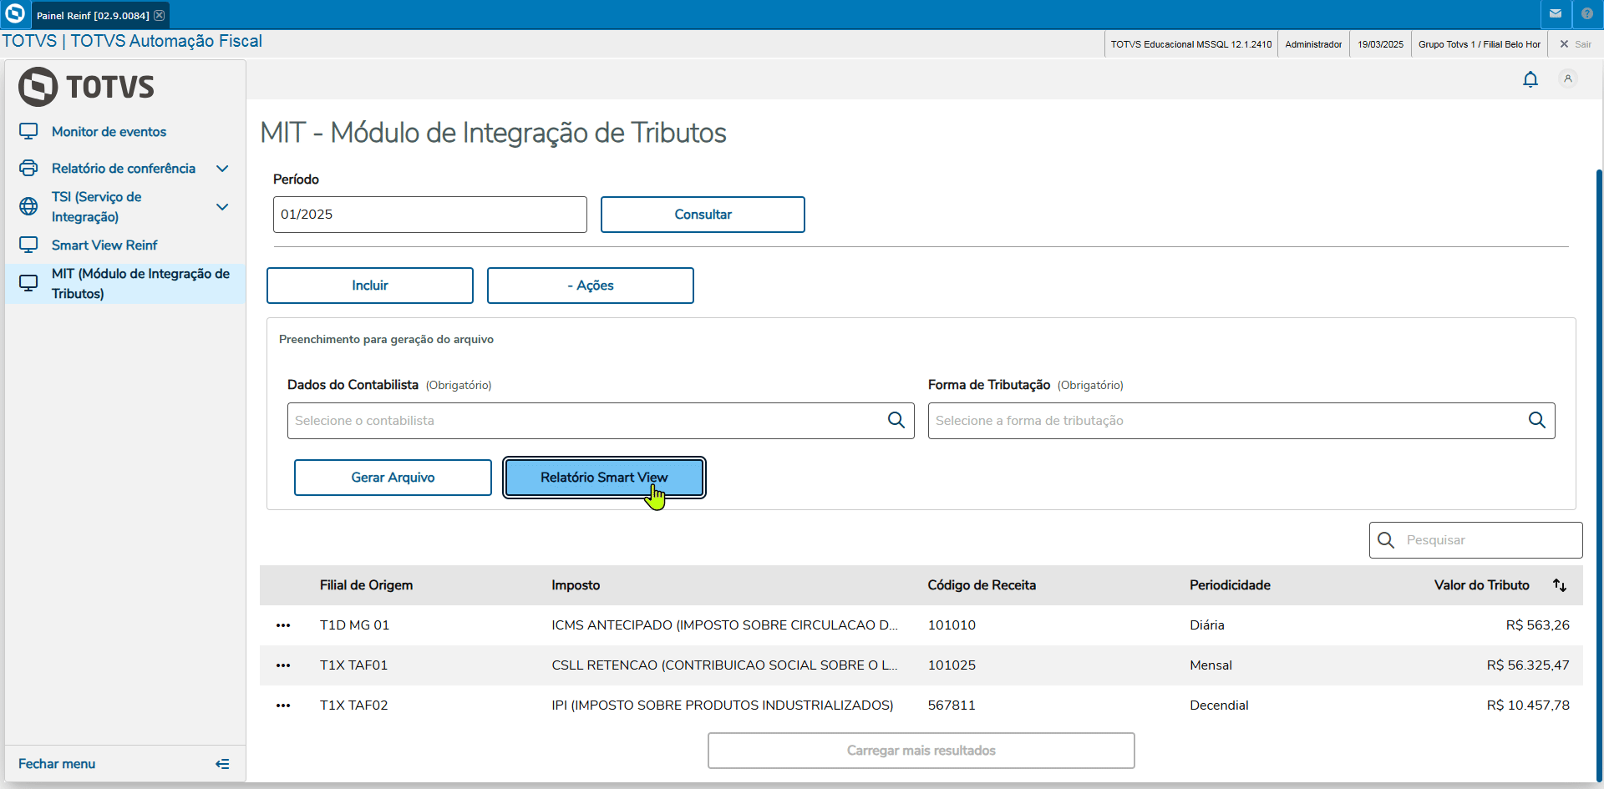Select the T1D MG 01 cell

pyautogui.click(x=354, y=625)
